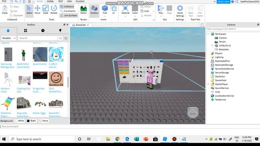This screenshot has height=146, width=260.
Task: Open the Part dropdown arrow
Action: [x=105, y=16]
